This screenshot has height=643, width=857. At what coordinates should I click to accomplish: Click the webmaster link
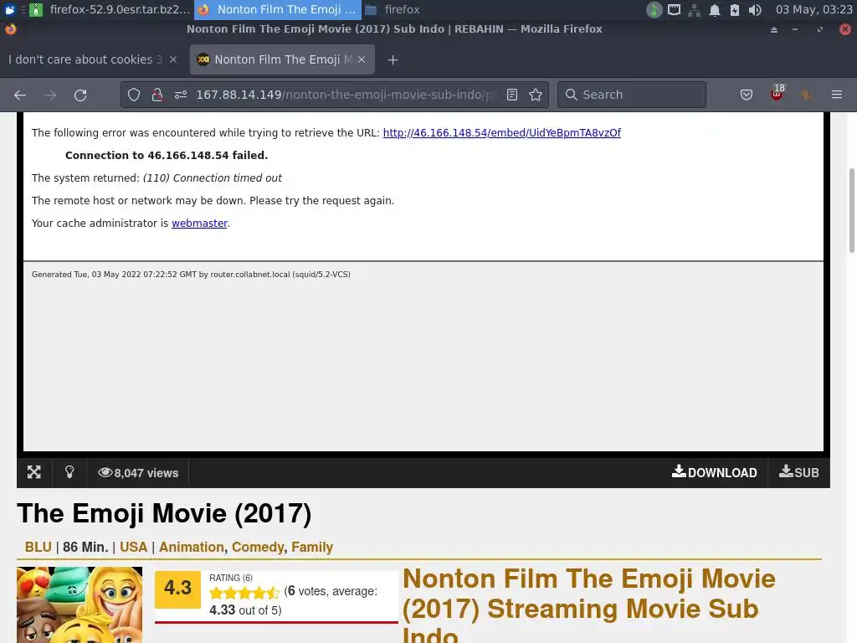[199, 223]
